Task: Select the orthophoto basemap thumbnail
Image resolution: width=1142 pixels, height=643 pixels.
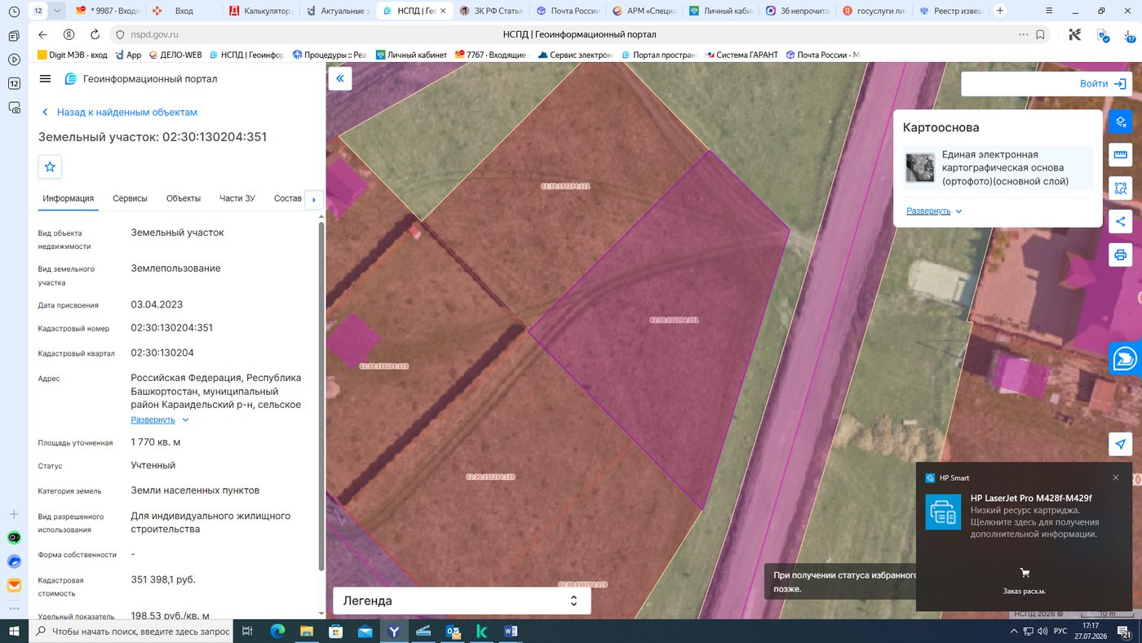Action: [921, 167]
